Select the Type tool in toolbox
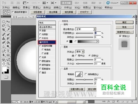 point(8,51)
